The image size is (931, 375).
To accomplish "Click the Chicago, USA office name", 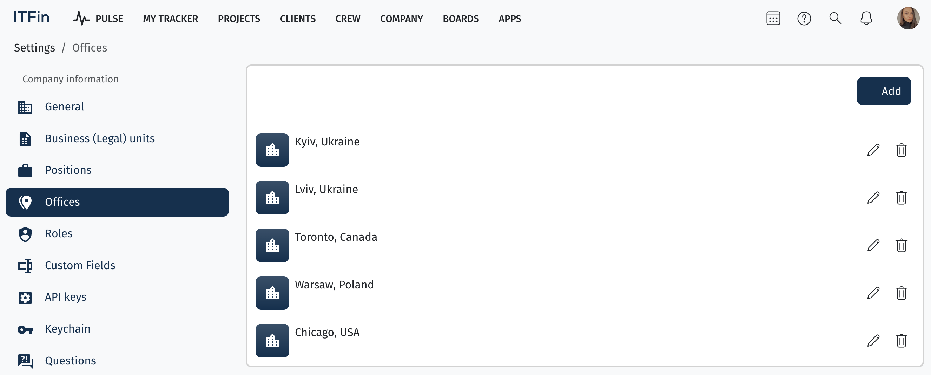I will (x=327, y=332).
